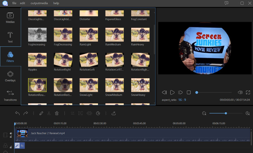Open the Overlays panel
The height and width of the screenshot is (153, 253).
(10, 76)
